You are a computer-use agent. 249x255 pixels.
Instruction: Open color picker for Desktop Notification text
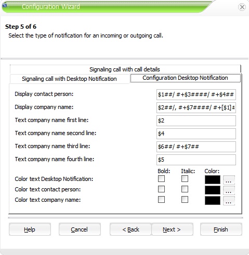coord(229,180)
